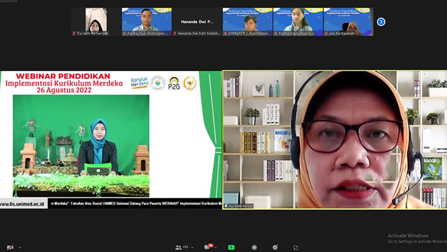Click the active speaker video with headset

point(335,139)
